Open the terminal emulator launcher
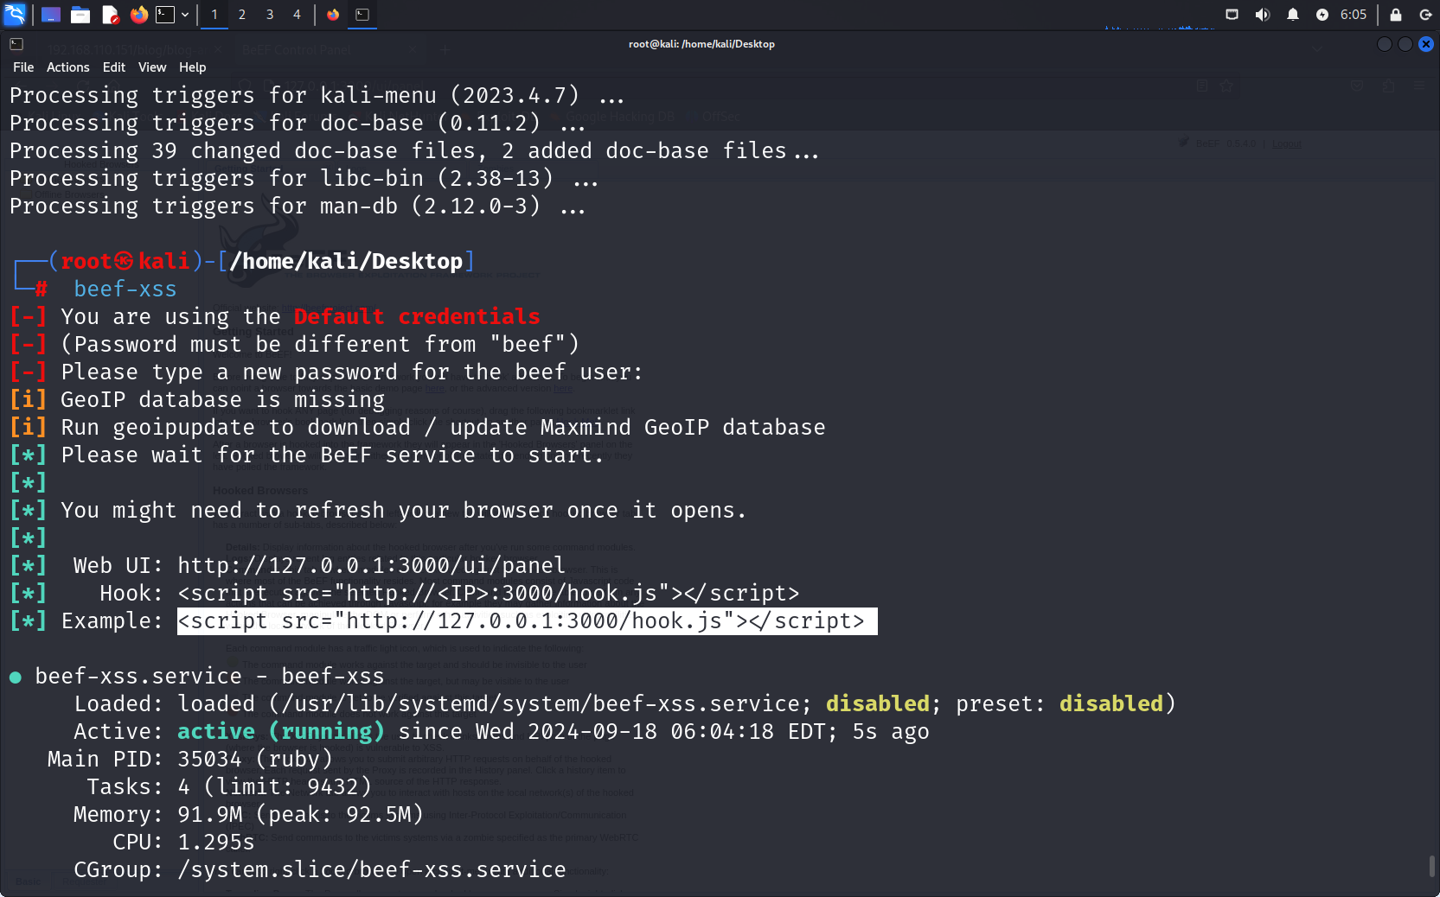1440x897 pixels. tap(165, 15)
